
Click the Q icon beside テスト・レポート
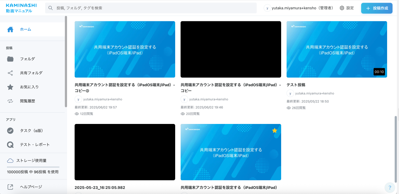click(10, 145)
